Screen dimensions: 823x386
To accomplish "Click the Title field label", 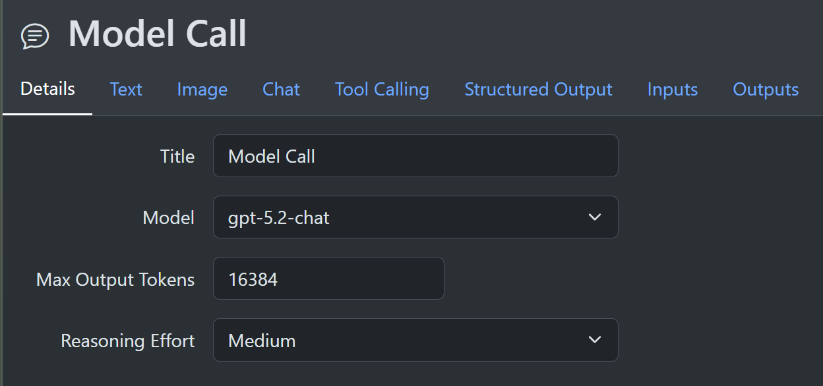I will 177,157.
